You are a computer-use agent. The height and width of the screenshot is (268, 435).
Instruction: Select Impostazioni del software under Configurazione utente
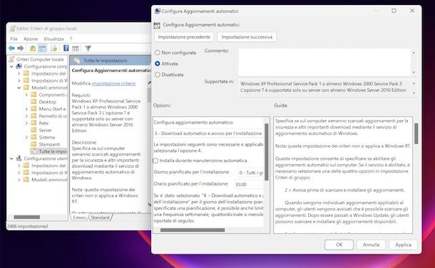[x=48, y=166]
